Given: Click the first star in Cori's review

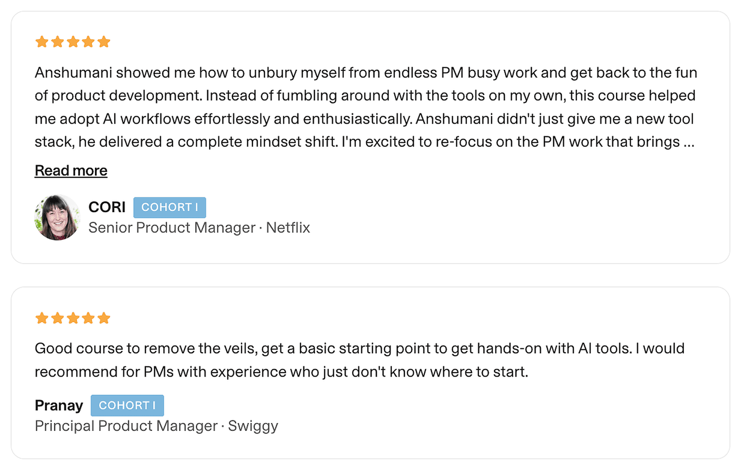Looking at the screenshot, I should (42, 42).
